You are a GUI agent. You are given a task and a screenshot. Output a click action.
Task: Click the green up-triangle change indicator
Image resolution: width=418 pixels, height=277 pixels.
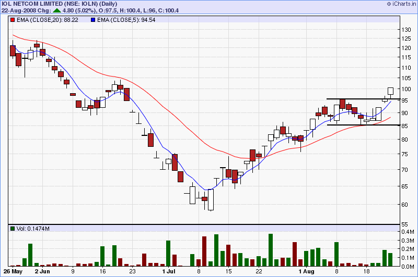(x=57, y=10)
